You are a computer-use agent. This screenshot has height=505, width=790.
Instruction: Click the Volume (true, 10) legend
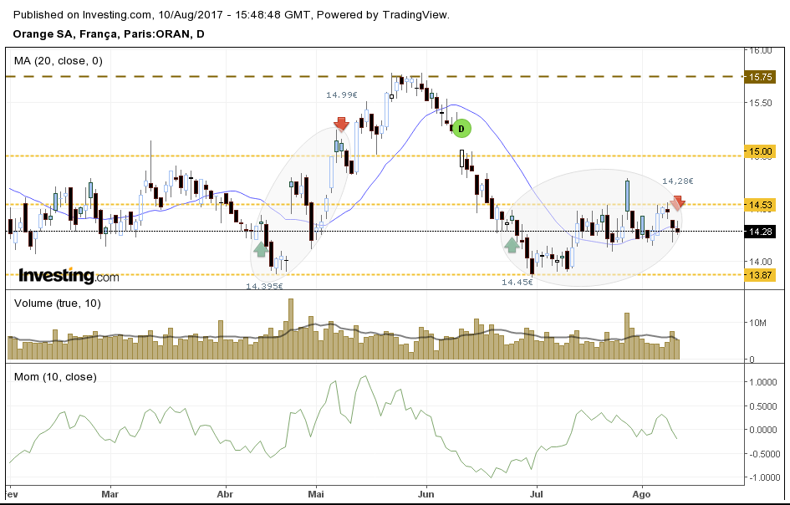click(58, 304)
